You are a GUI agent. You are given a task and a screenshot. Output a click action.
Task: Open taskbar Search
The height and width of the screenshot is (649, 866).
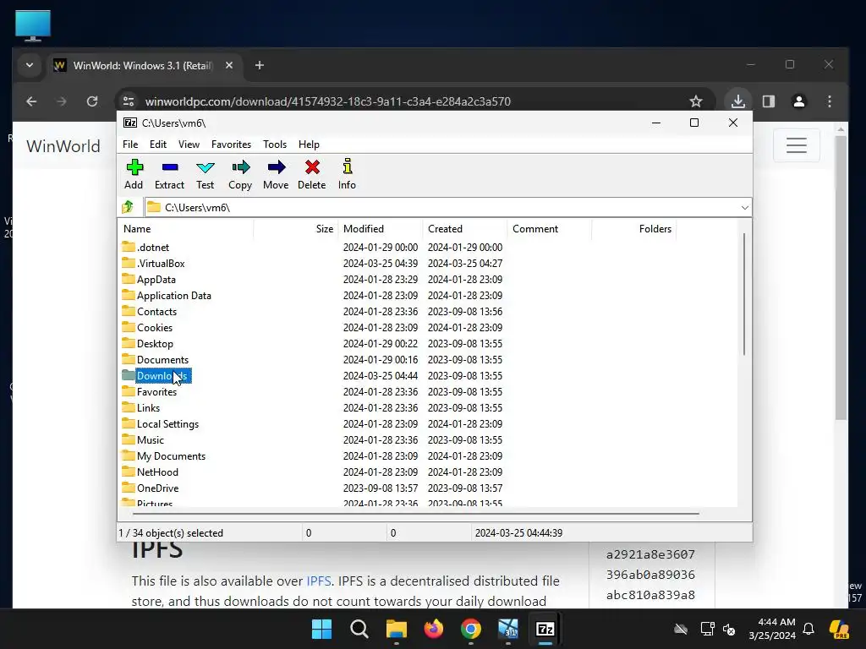pos(359,629)
